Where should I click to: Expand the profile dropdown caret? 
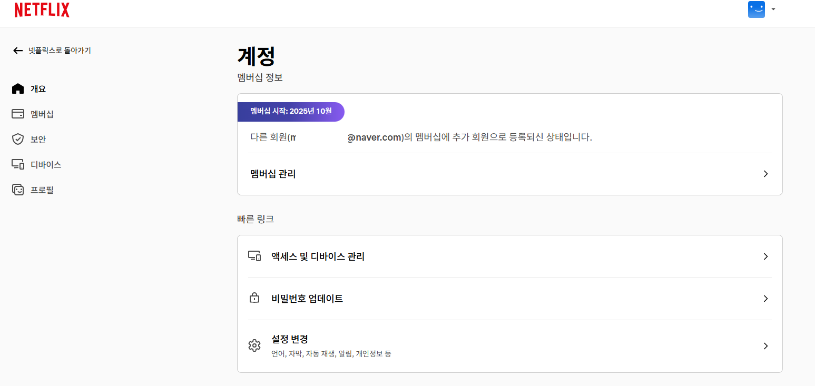(x=773, y=9)
